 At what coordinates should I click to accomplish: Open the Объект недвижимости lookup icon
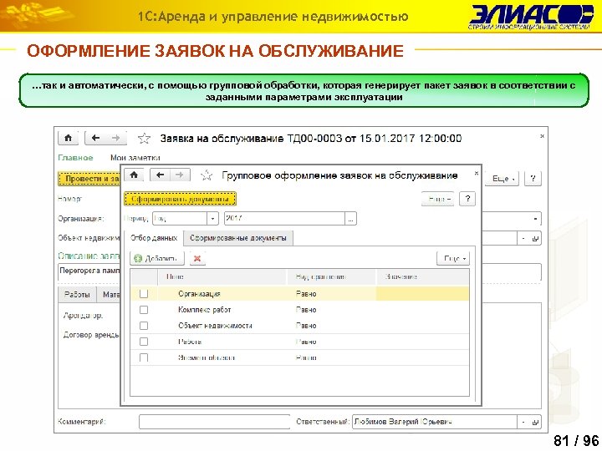[x=535, y=239]
